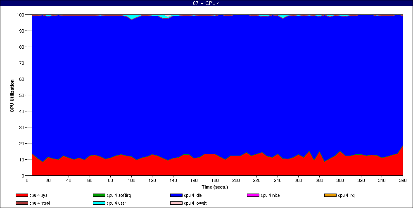Click the "CPU Utilization" y-axis label

(x=12, y=95)
